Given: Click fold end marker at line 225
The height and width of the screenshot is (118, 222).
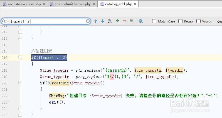Looking at the screenshot, I should [20, 115].
